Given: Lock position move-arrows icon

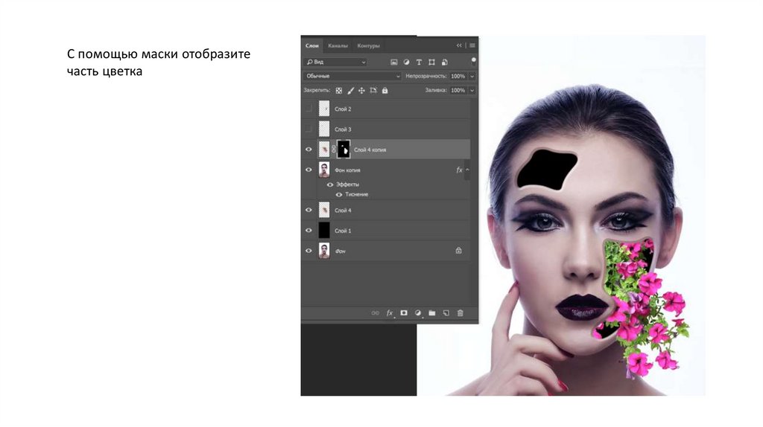Looking at the screenshot, I should click(x=361, y=91).
